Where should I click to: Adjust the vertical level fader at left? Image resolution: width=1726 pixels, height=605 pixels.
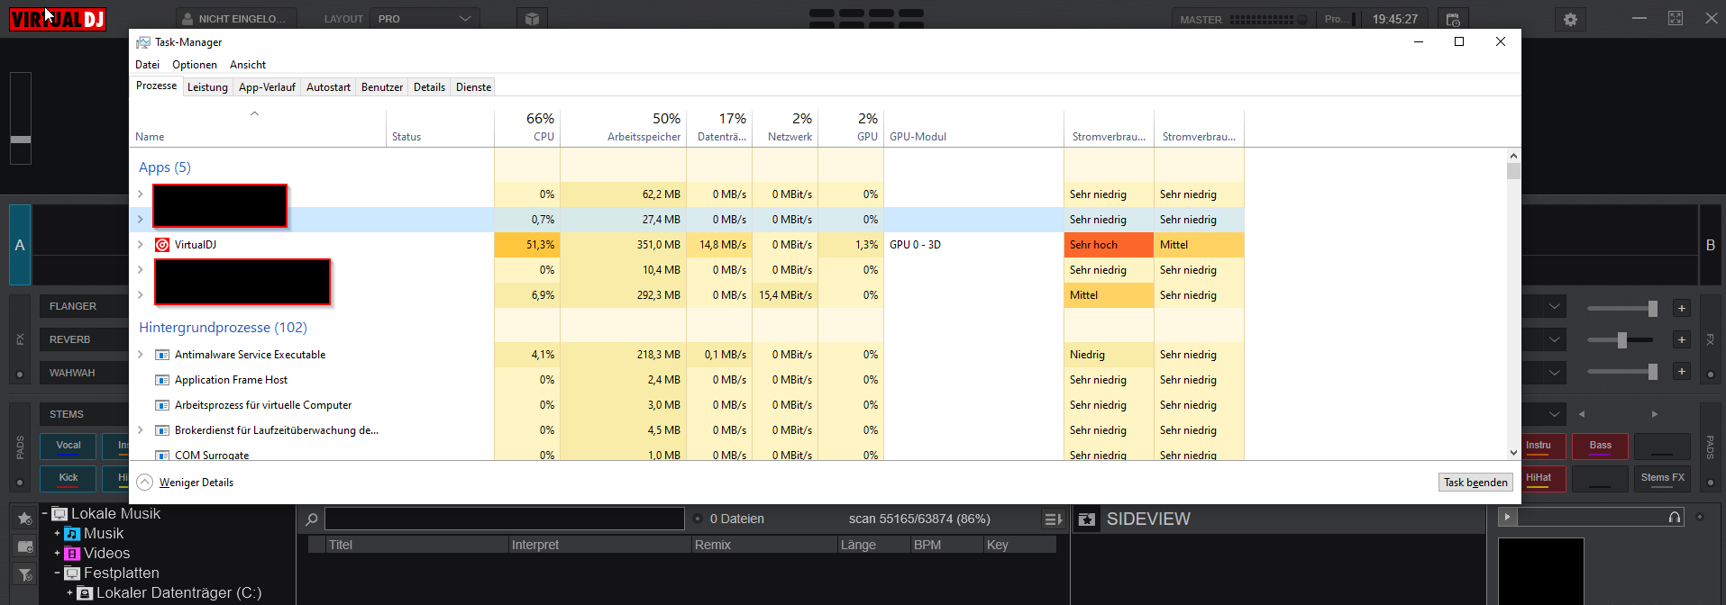pos(21,119)
